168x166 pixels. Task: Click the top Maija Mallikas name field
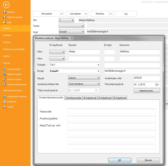(x=123, y=20)
